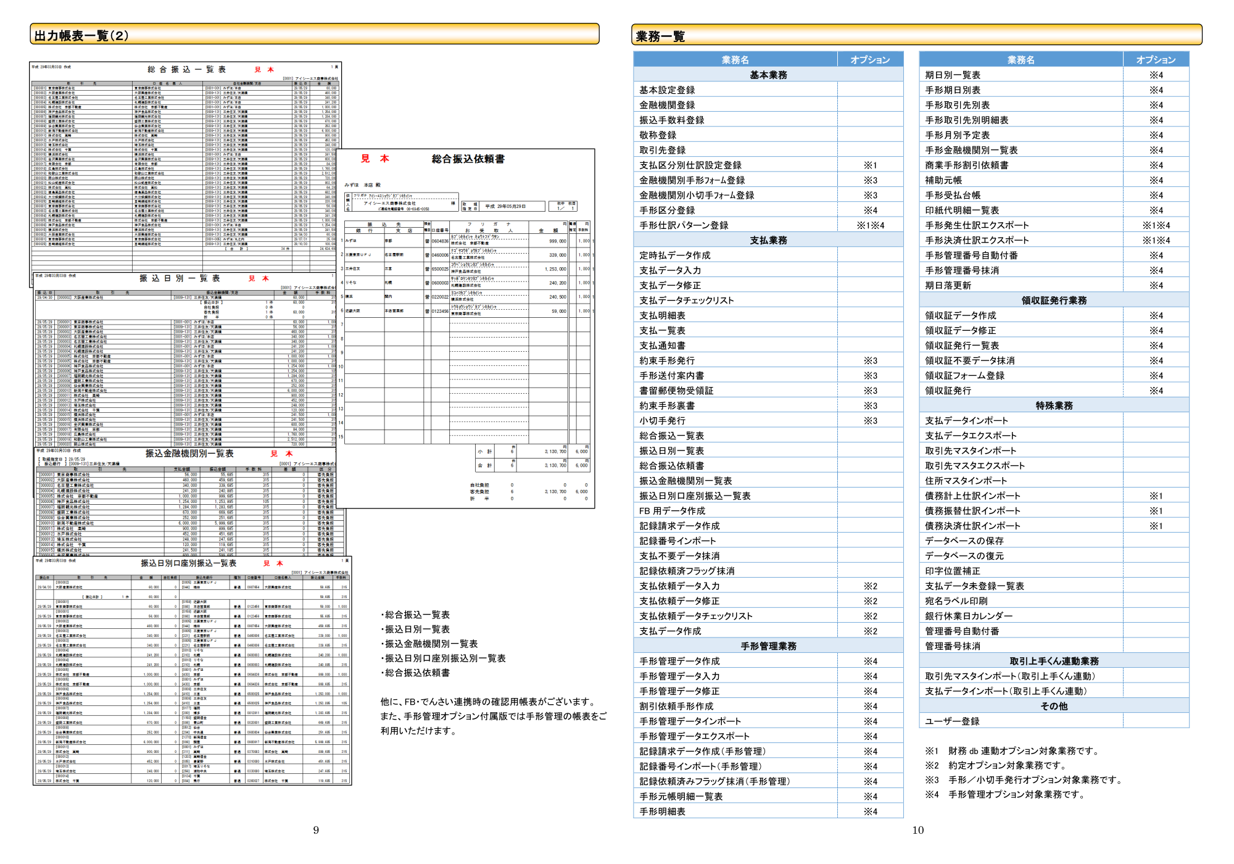Select the 銀行休業日カレンダー row
Viewport: 1234px width, 864px height.
[1054, 616]
